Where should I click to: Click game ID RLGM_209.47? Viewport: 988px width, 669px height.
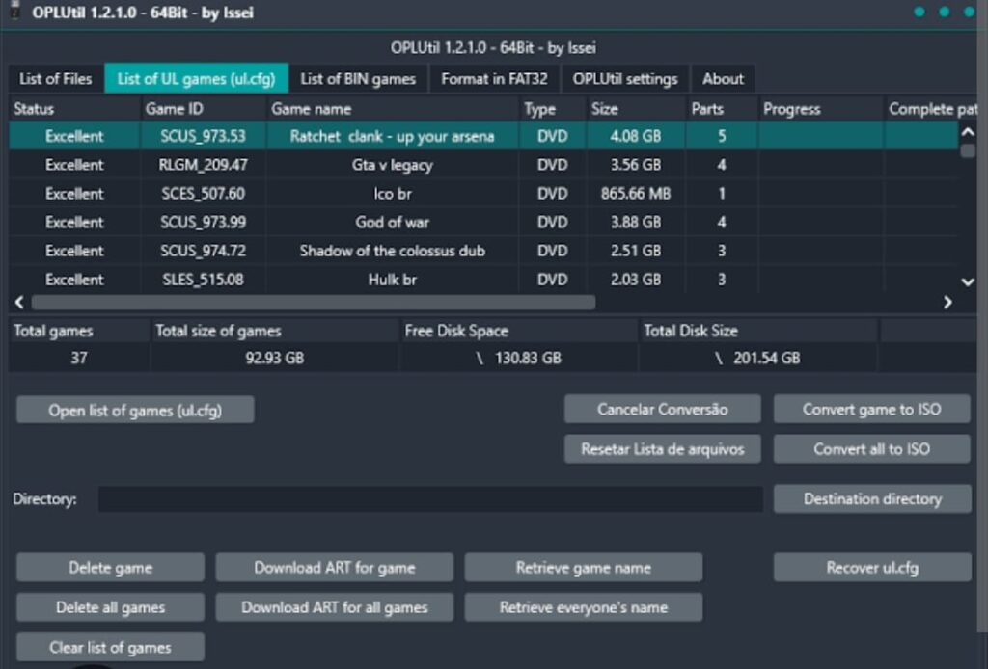pos(203,165)
